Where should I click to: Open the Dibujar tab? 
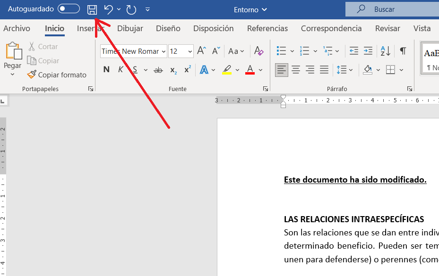[130, 28]
